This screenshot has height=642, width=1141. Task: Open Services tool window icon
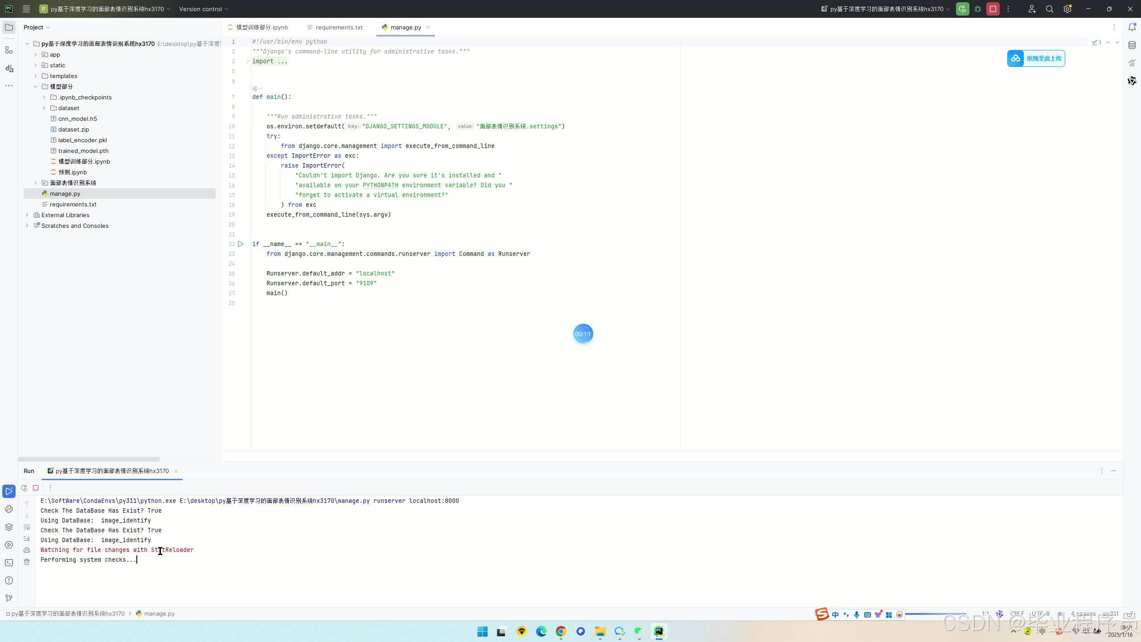click(9, 545)
